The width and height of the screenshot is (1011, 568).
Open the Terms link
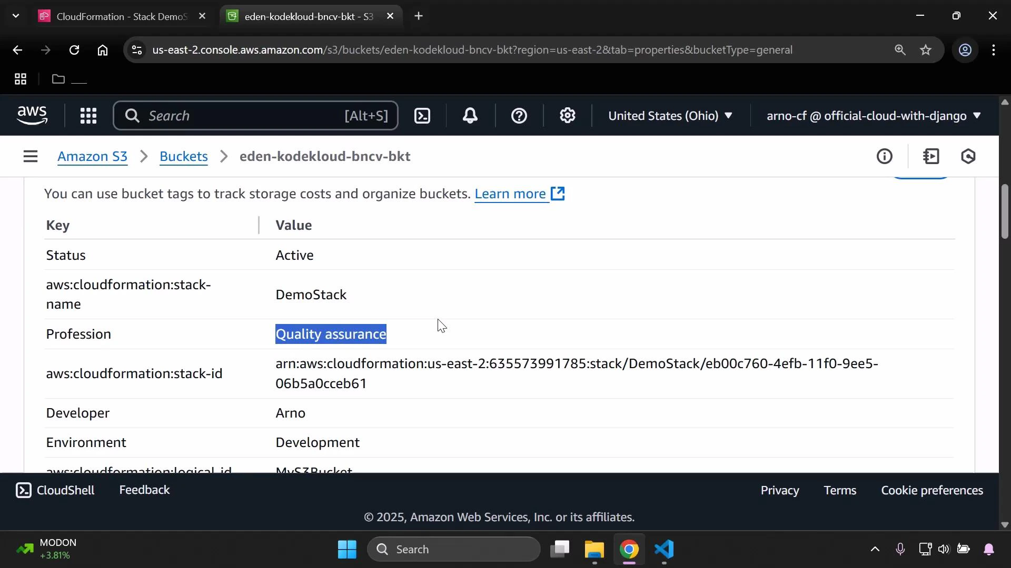point(840,491)
